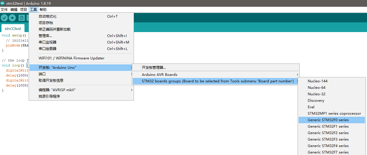Screen dimensions: 367x155
Task: Click the Upload arrow toolbar icon
Action: click(12, 18)
